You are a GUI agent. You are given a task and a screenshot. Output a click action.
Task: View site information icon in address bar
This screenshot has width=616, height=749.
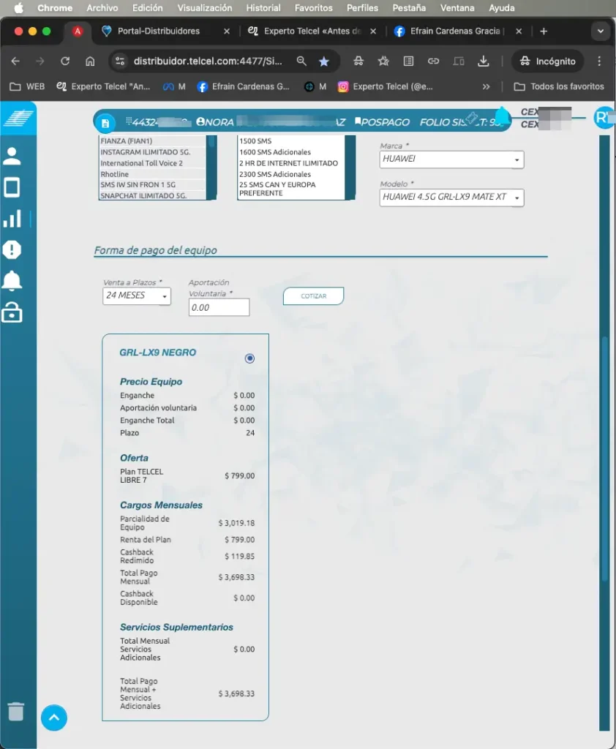click(120, 61)
